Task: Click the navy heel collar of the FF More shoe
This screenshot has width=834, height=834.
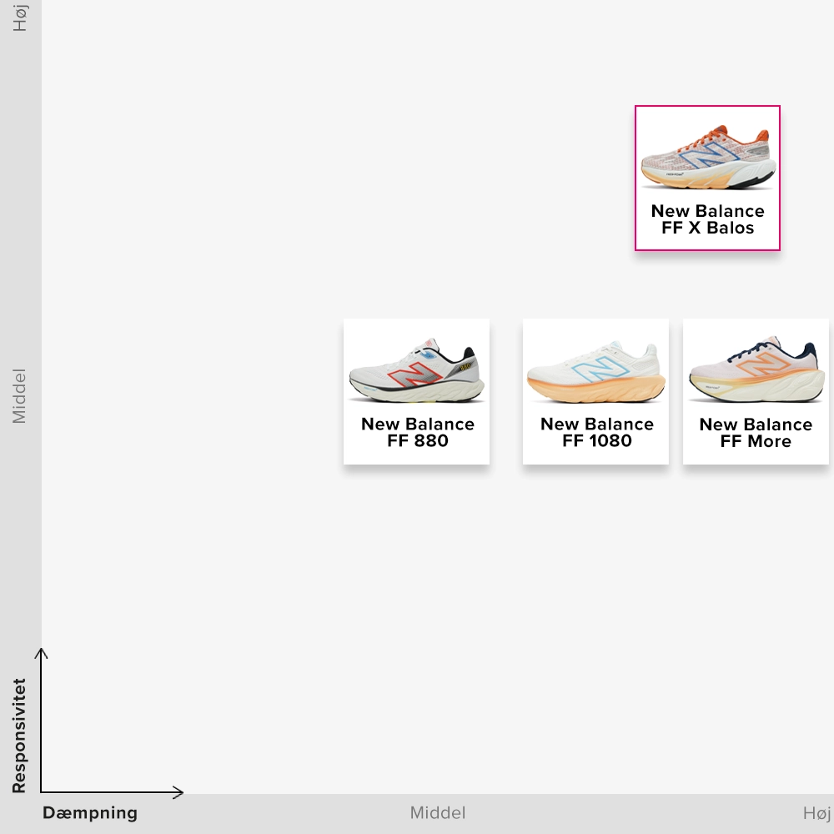Action: [x=806, y=350]
